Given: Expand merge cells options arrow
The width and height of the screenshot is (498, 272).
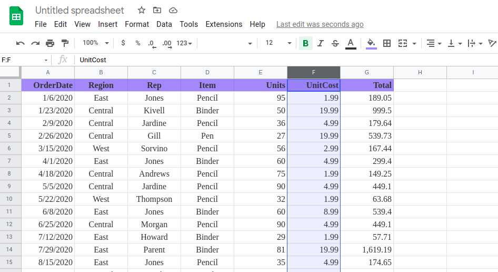Looking at the screenshot, I should (x=414, y=44).
